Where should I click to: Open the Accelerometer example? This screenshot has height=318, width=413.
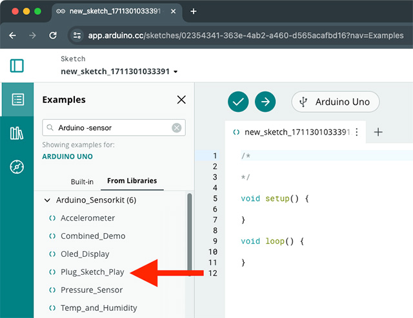[88, 218]
